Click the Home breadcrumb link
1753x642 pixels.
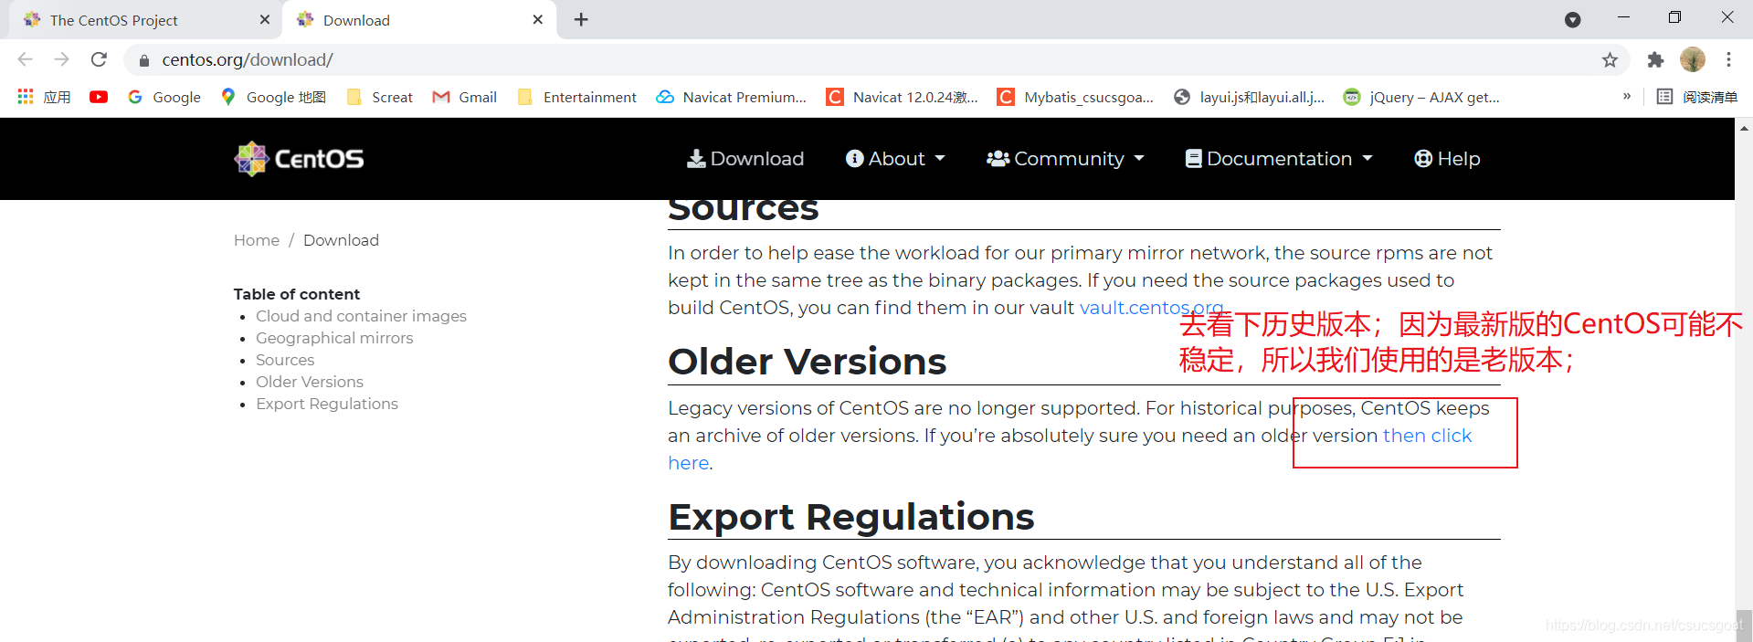click(x=257, y=240)
